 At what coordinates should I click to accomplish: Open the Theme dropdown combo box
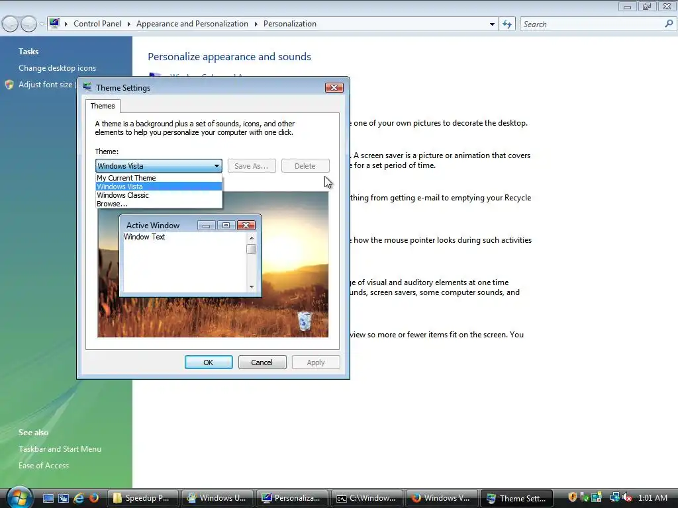click(159, 166)
